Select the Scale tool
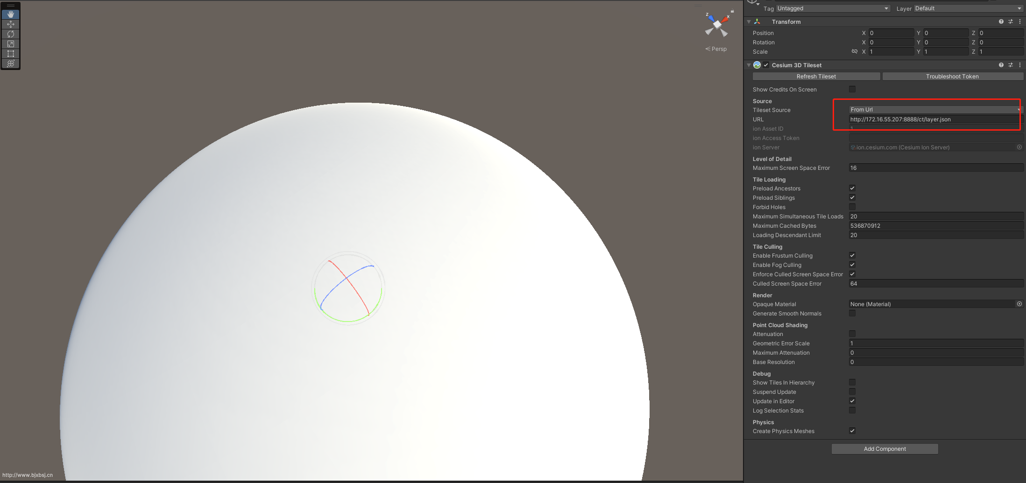 10,44
